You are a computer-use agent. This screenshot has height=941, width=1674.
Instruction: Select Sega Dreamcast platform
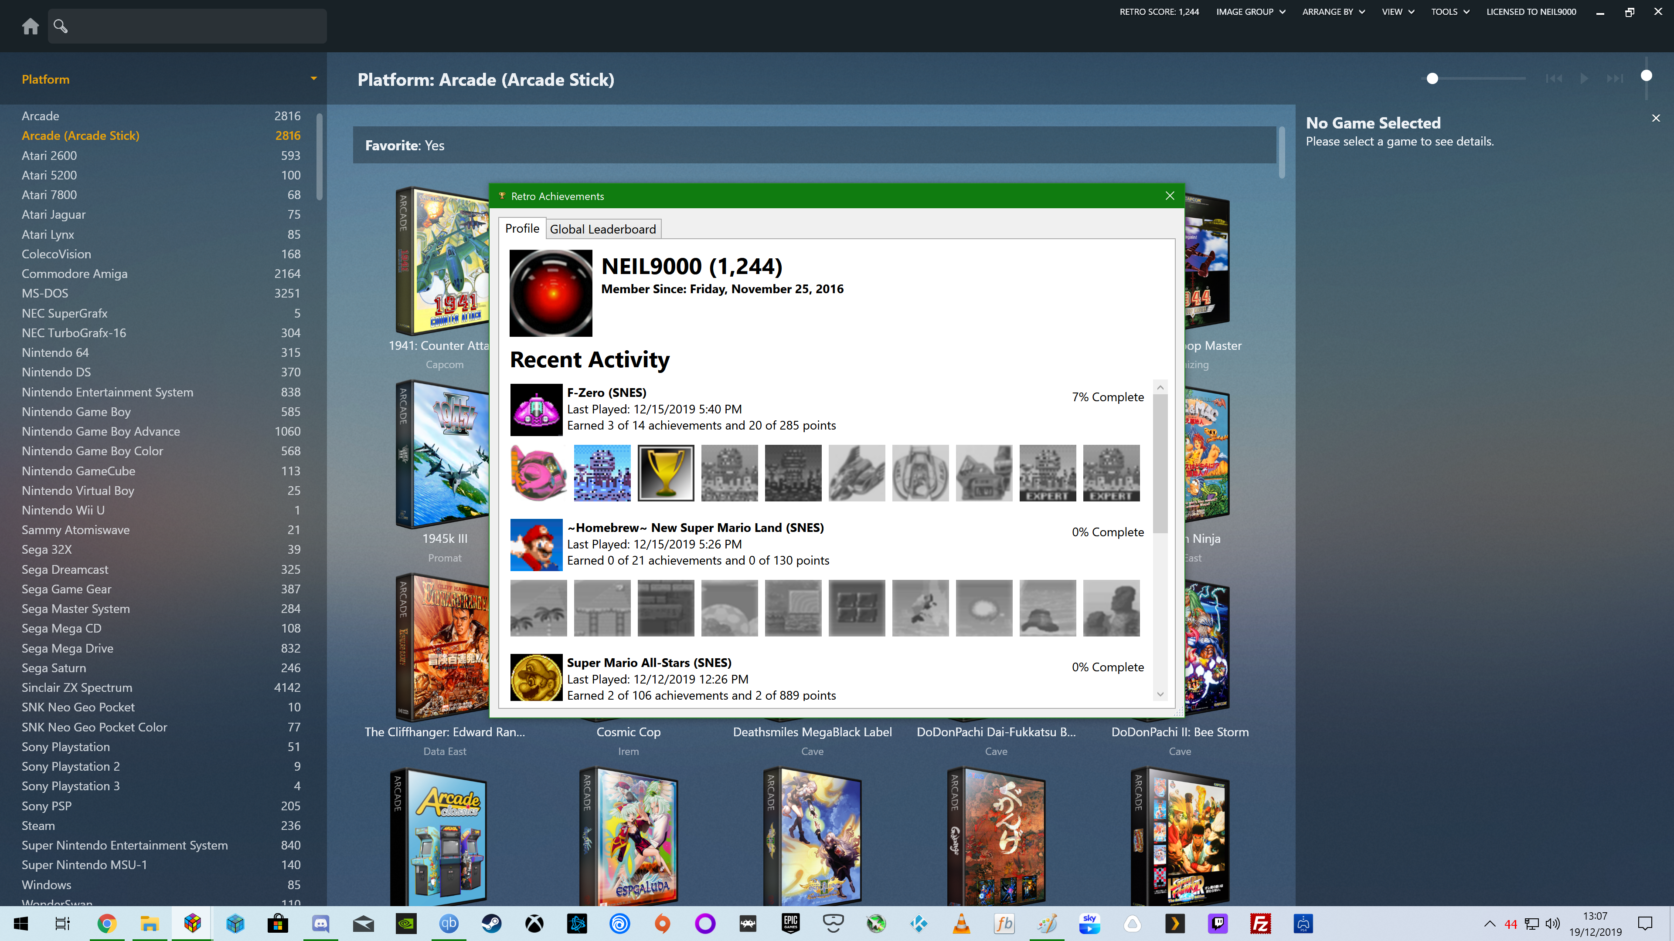161,569
